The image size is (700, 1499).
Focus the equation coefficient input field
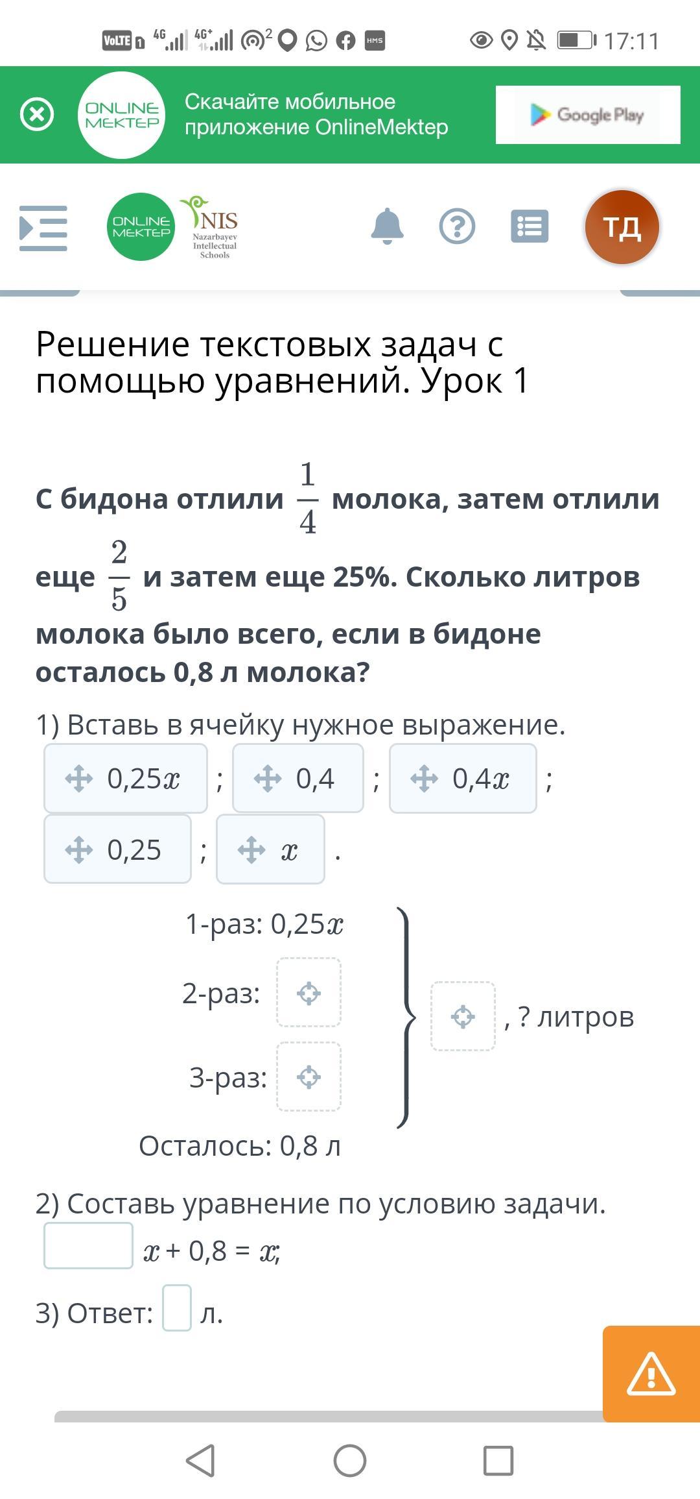tap(88, 1246)
